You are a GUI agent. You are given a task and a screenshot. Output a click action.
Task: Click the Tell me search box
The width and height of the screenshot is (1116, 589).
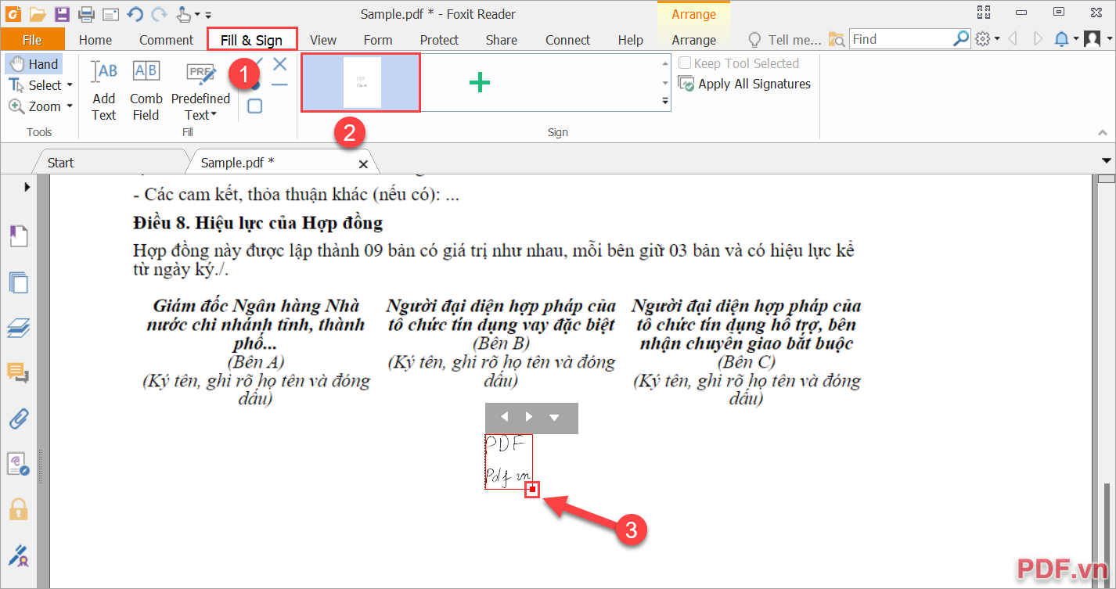(785, 40)
